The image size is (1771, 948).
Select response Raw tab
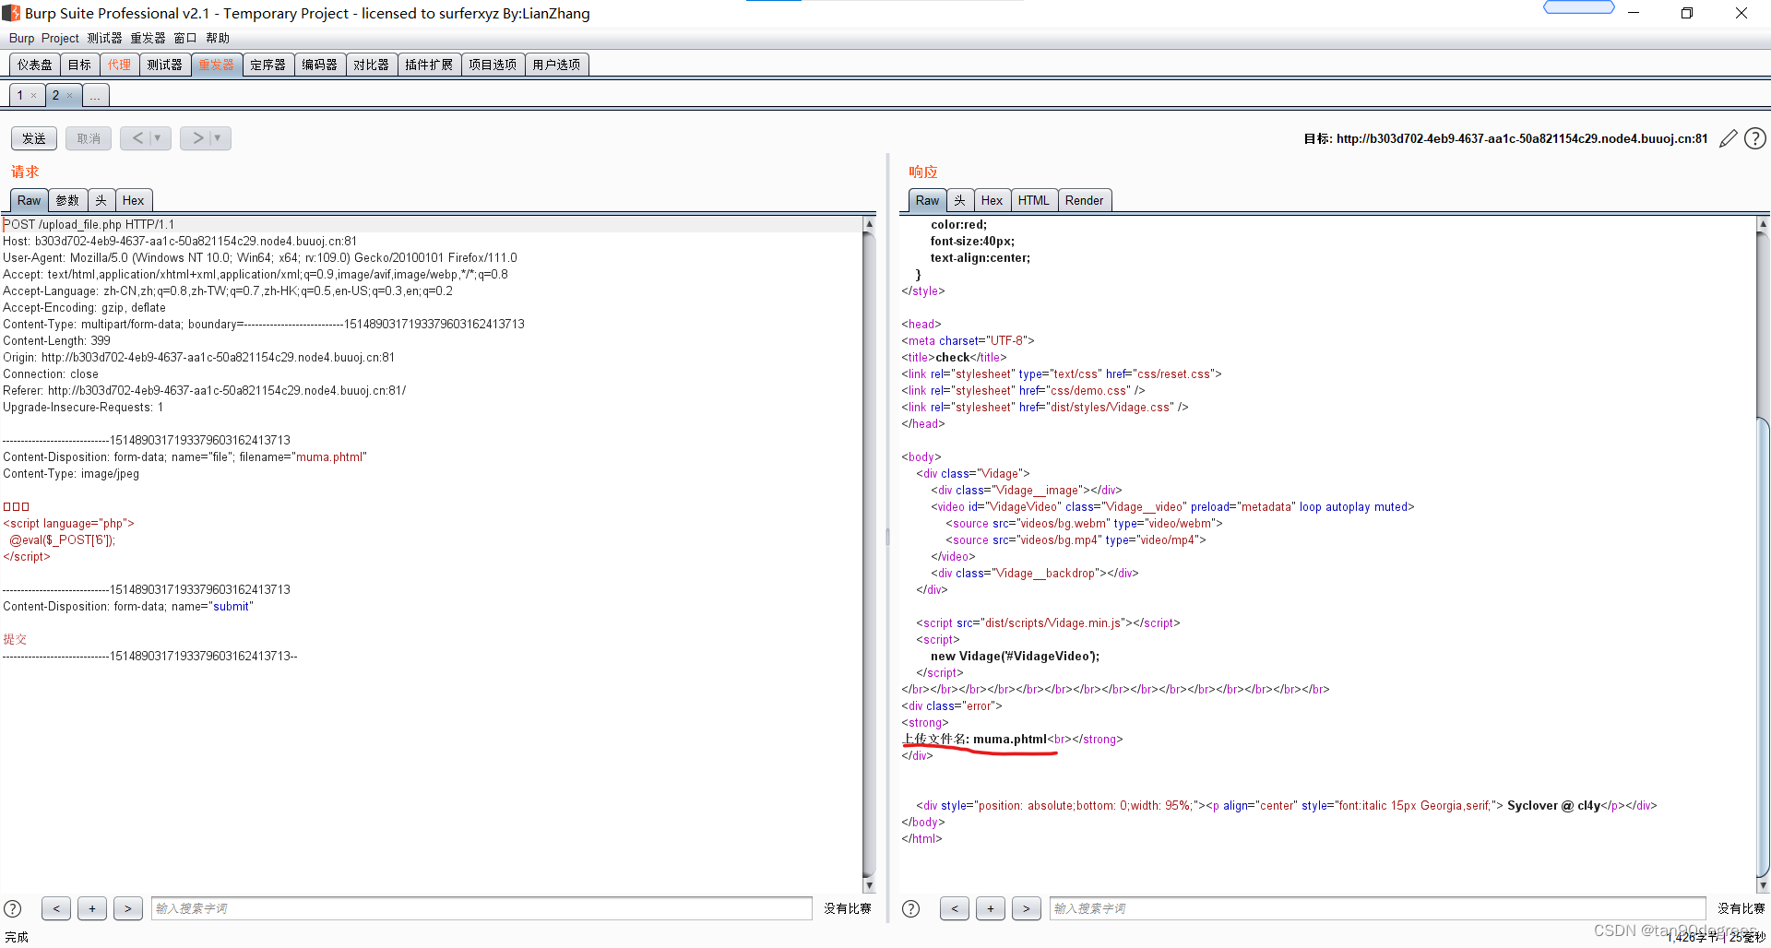(x=928, y=200)
